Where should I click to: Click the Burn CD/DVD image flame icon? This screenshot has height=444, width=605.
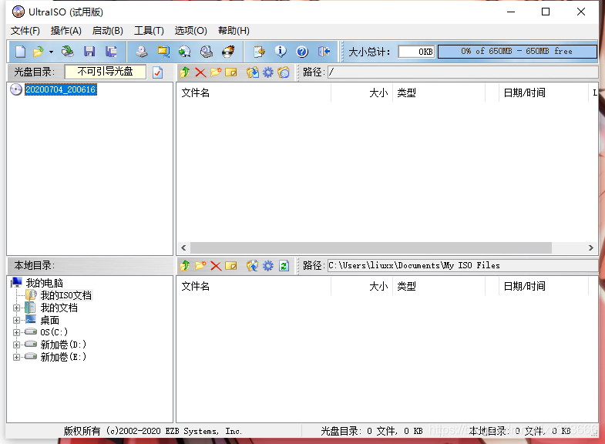(228, 52)
